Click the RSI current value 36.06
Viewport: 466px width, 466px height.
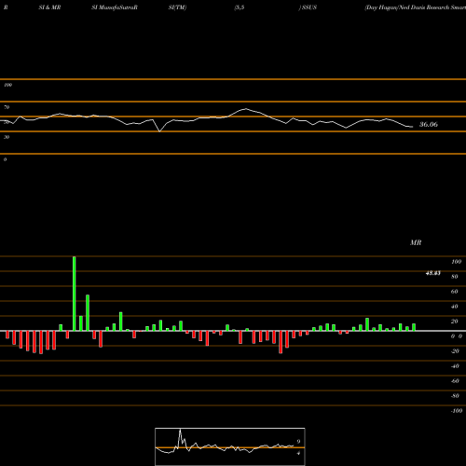(429, 125)
